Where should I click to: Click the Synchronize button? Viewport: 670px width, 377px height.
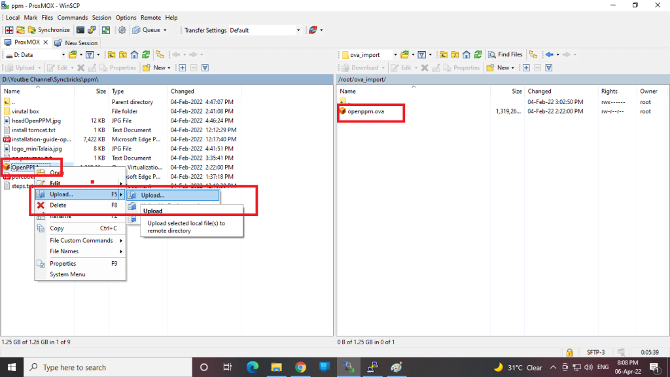pos(48,30)
